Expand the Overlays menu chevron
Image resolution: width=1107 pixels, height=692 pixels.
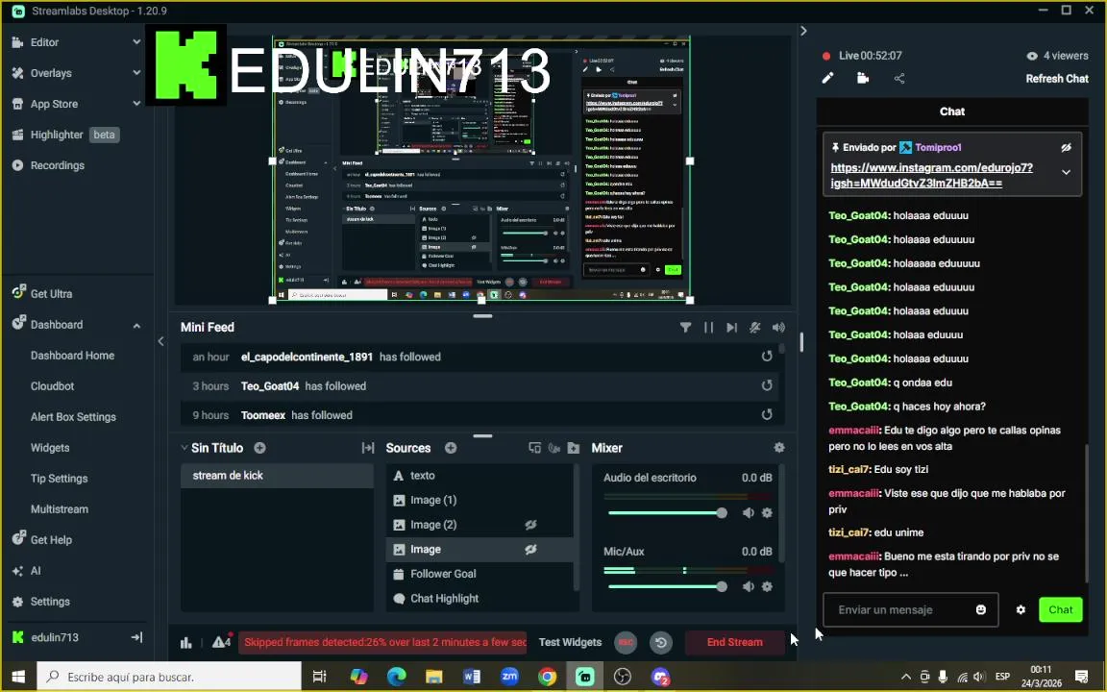click(x=136, y=73)
